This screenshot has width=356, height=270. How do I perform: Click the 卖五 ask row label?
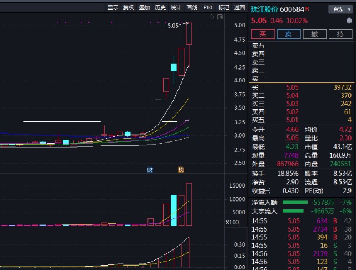[x=258, y=46]
